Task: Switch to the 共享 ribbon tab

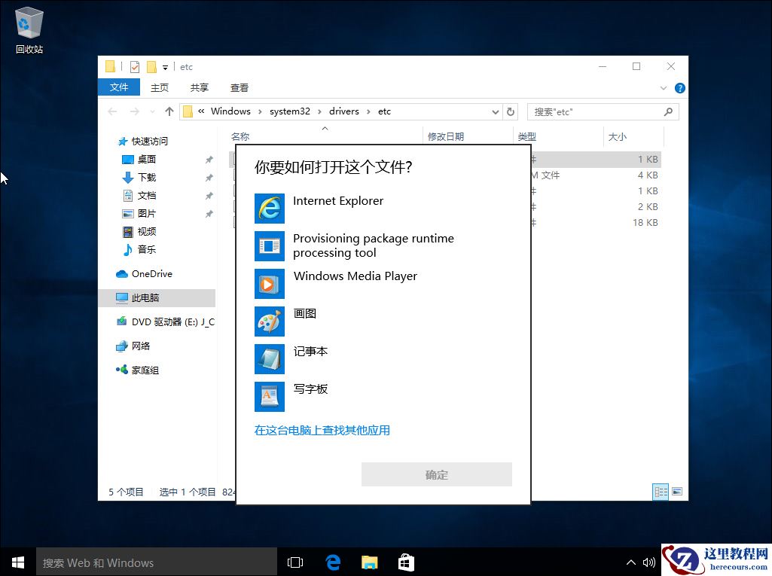Action: click(199, 87)
